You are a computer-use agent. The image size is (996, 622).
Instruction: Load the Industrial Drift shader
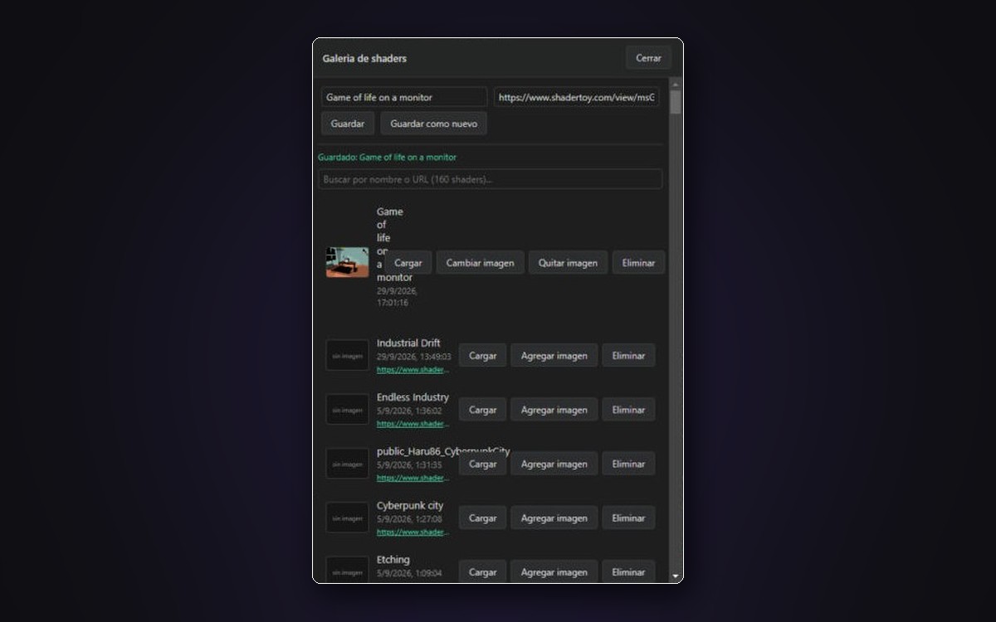click(x=482, y=356)
